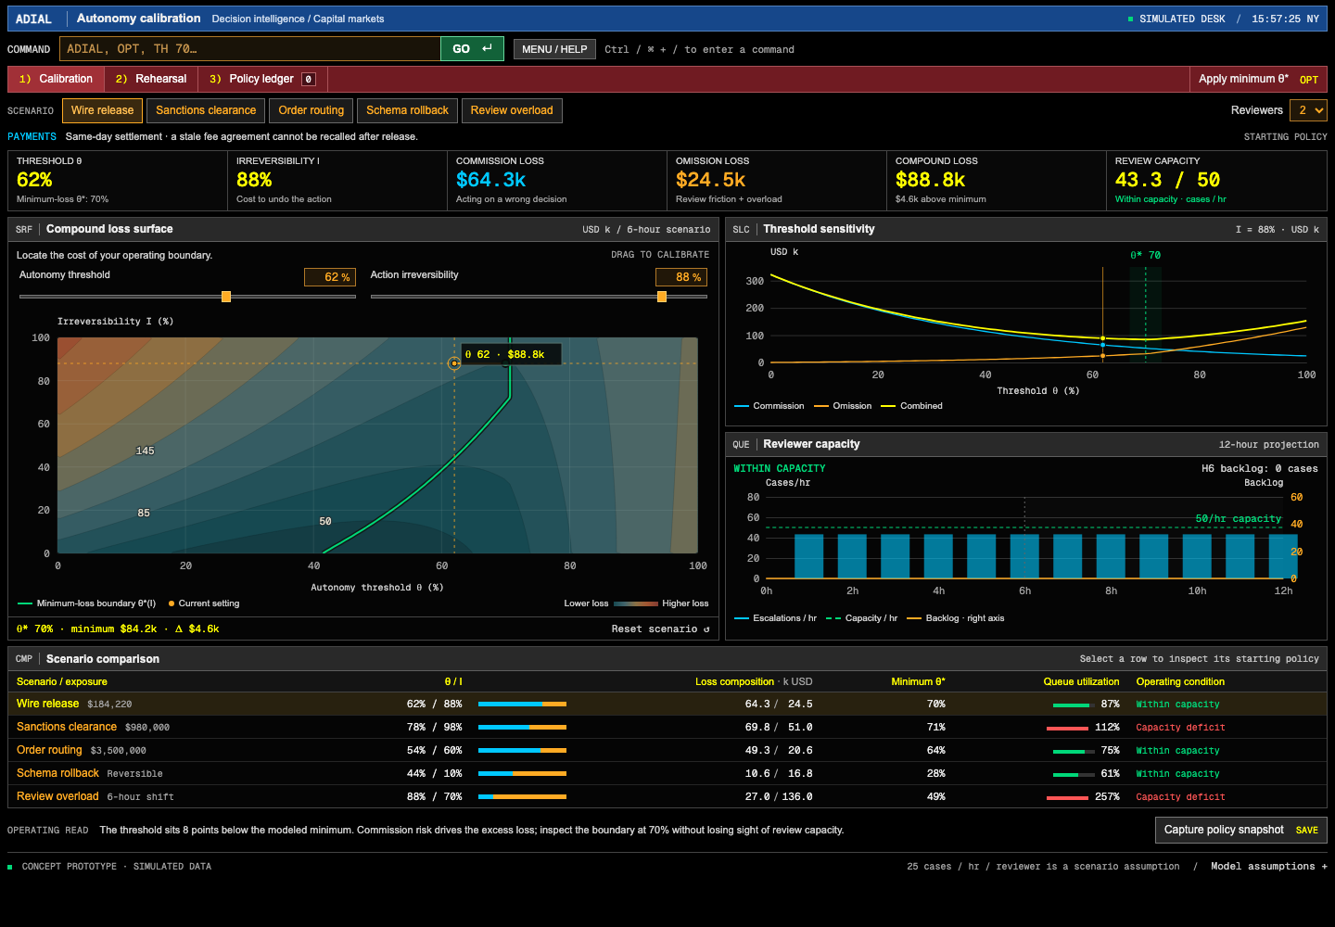Click the GO button with enter icon
Image resolution: width=1335 pixels, height=927 pixels.
472,49
